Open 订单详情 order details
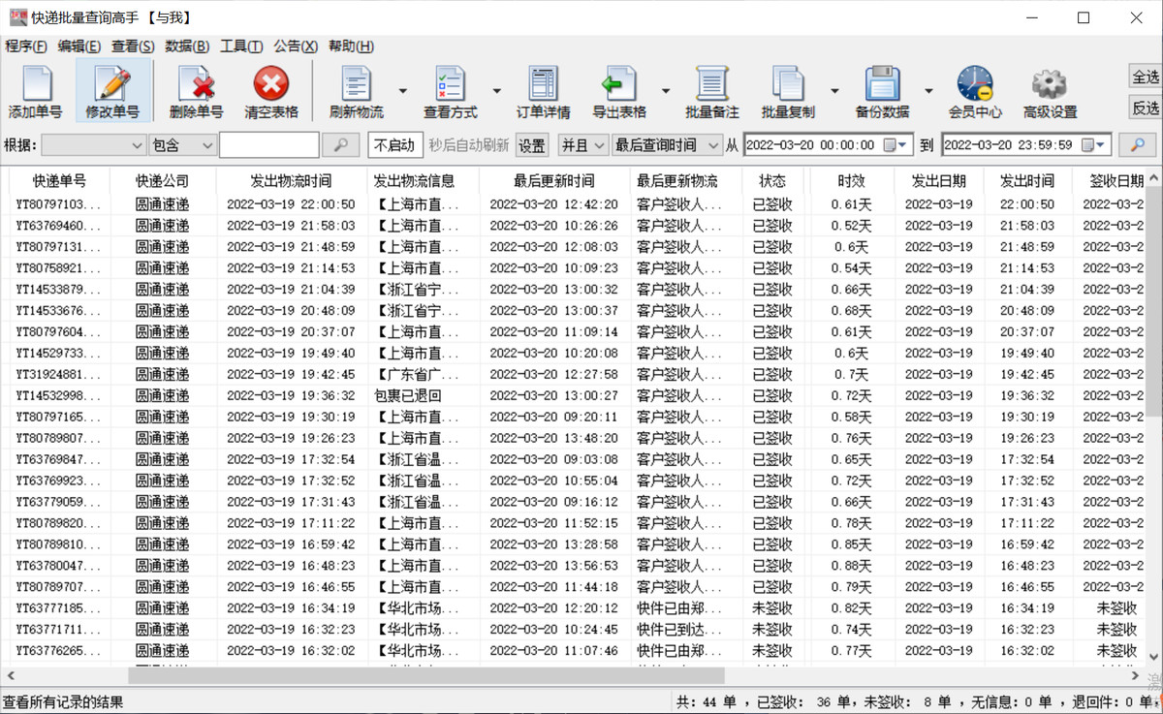 pyautogui.click(x=545, y=90)
